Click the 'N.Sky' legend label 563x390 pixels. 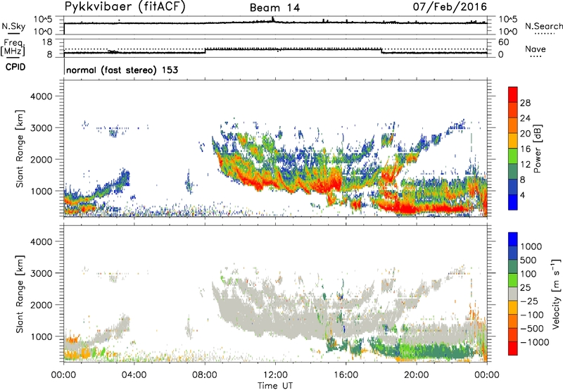(x=13, y=26)
